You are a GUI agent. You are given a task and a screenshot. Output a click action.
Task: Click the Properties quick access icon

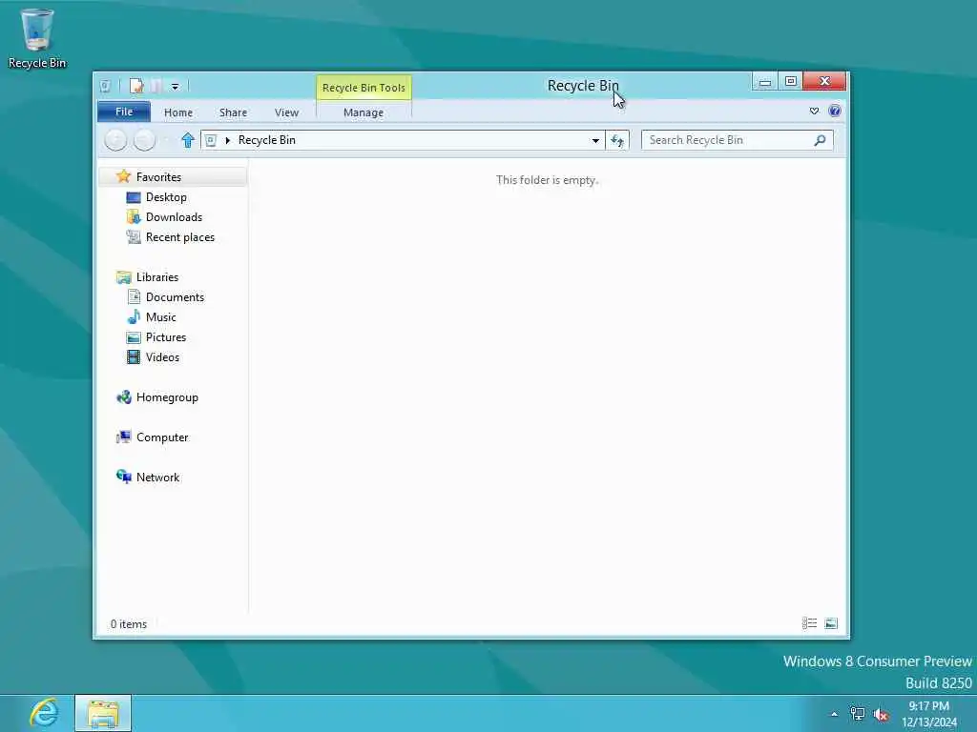(x=136, y=86)
